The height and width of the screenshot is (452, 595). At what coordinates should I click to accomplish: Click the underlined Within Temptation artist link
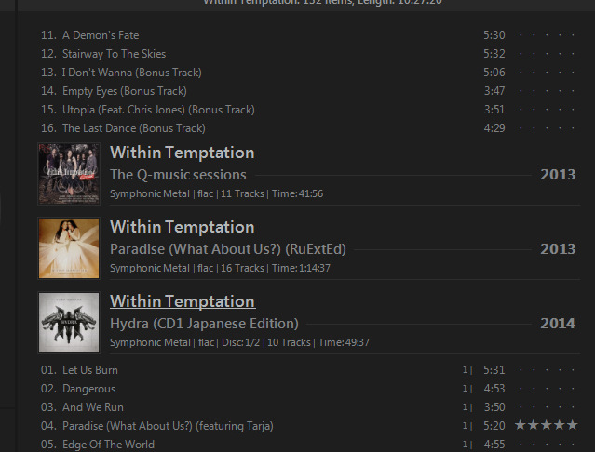pos(182,301)
